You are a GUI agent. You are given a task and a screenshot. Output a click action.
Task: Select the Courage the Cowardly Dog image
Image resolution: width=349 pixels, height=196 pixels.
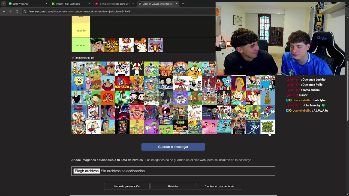pyautogui.click(x=93, y=83)
